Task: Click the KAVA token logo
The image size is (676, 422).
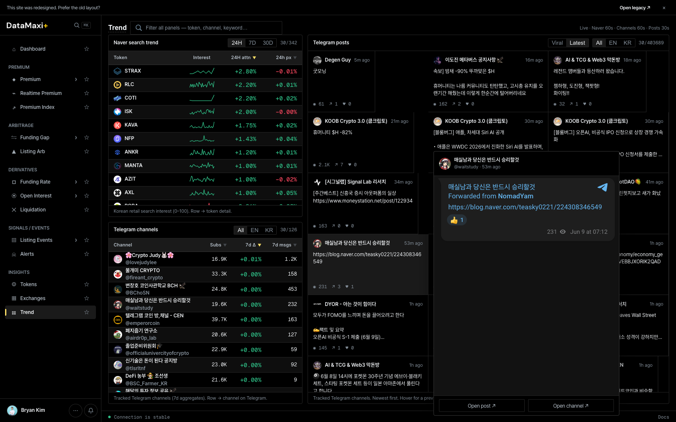Action: pos(117,125)
